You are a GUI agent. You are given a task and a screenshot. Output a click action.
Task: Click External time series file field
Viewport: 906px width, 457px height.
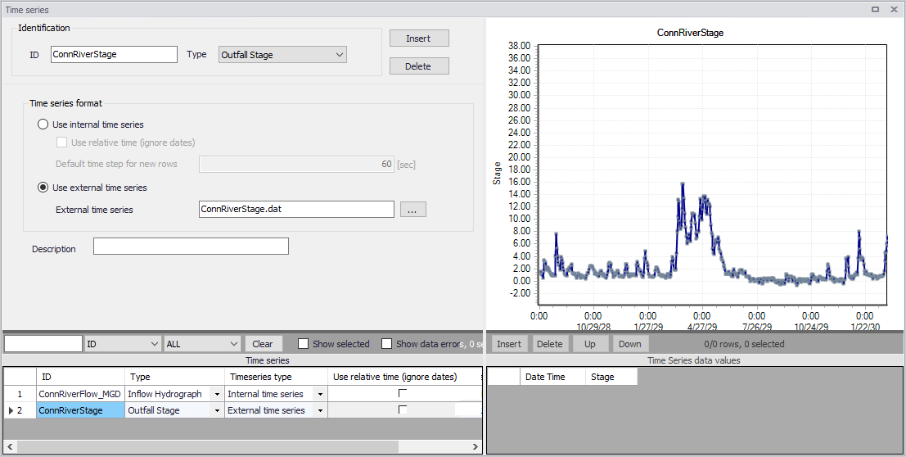296,209
